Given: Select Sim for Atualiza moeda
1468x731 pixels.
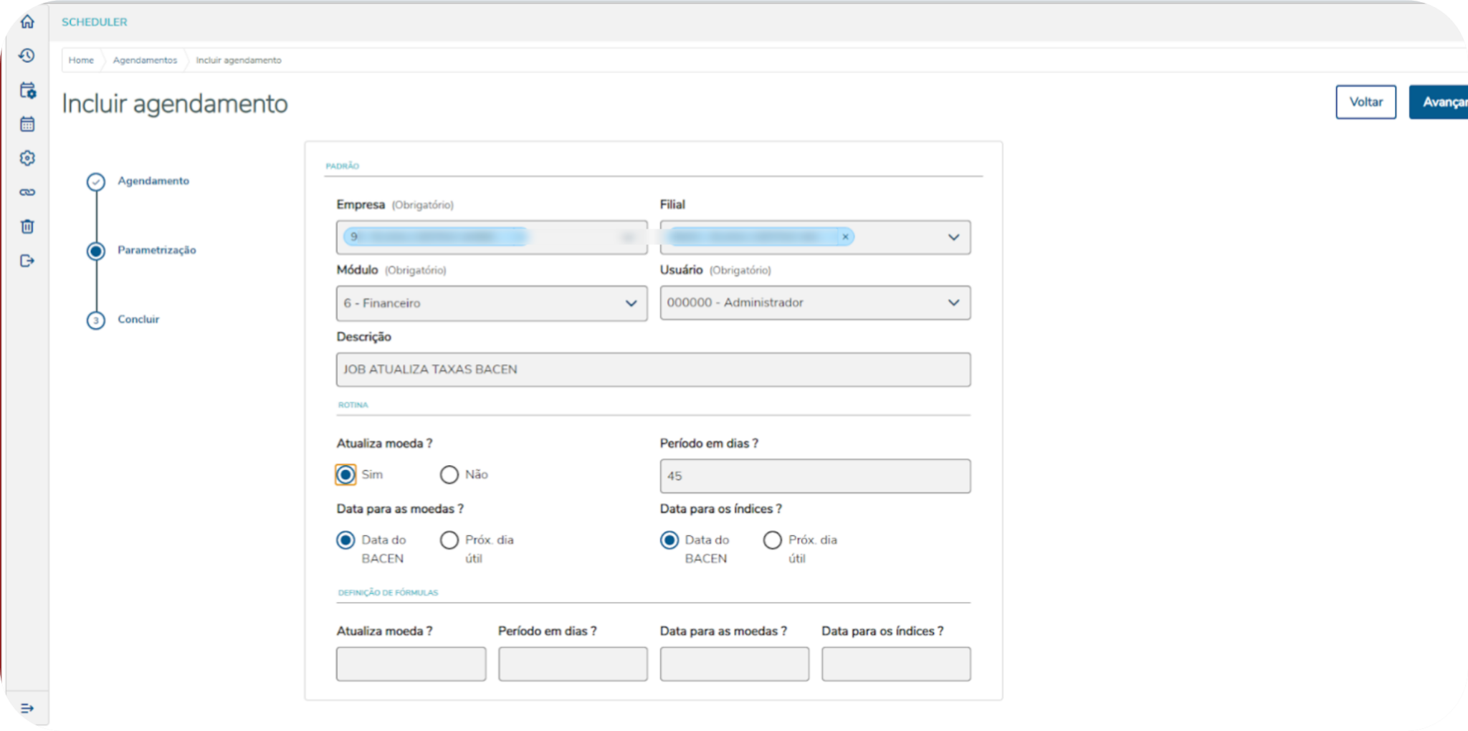Looking at the screenshot, I should coord(345,474).
